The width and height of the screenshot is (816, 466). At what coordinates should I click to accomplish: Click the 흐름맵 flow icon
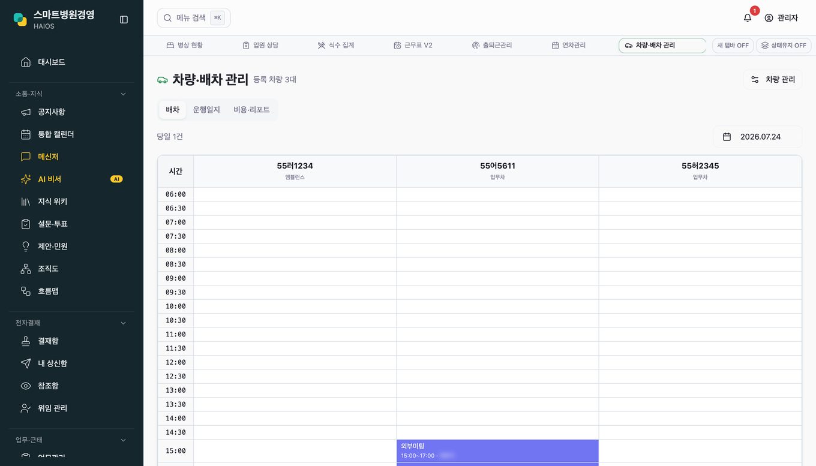(26, 291)
